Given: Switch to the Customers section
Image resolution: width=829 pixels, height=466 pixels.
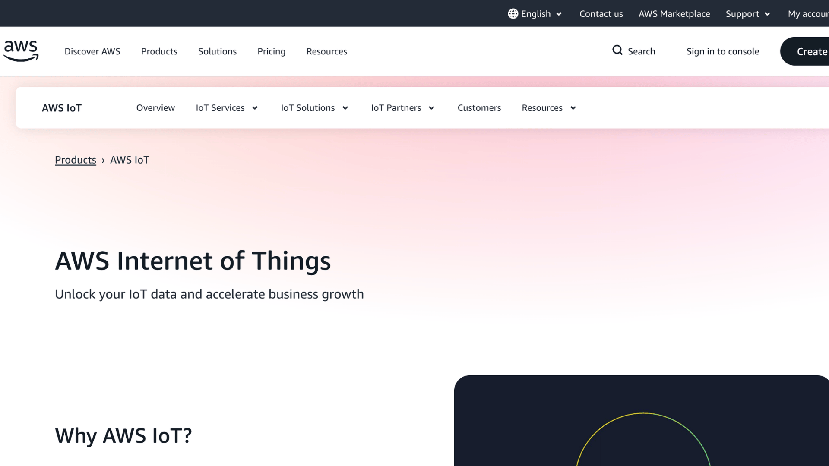Looking at the screenshot, I should pyautogui.click(x=479, y=108).
